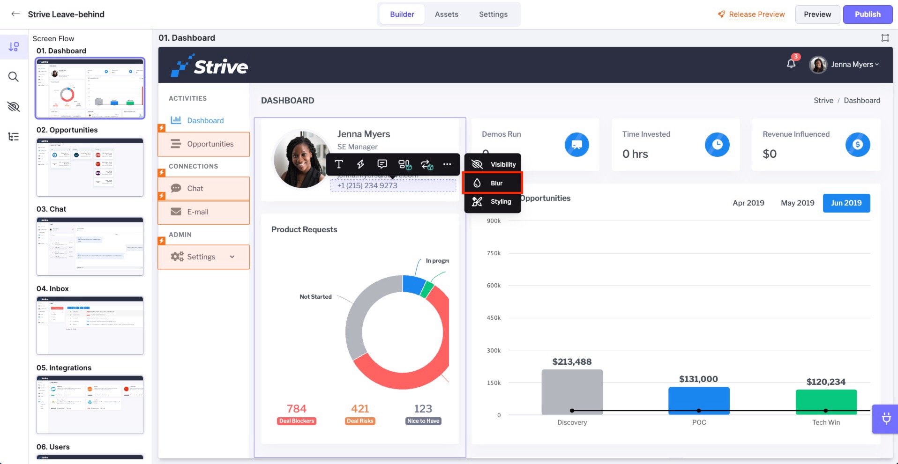Screen dimensions: 898x464
Task: Click the Nice to Have label
Action: tap(423, 421)
